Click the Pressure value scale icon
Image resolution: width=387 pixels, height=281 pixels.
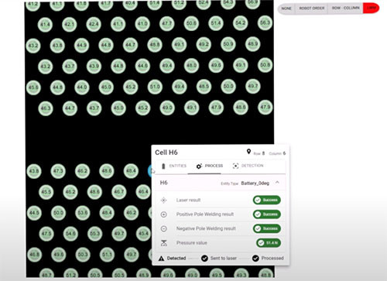pyautogui.click(x=163, y=243)
